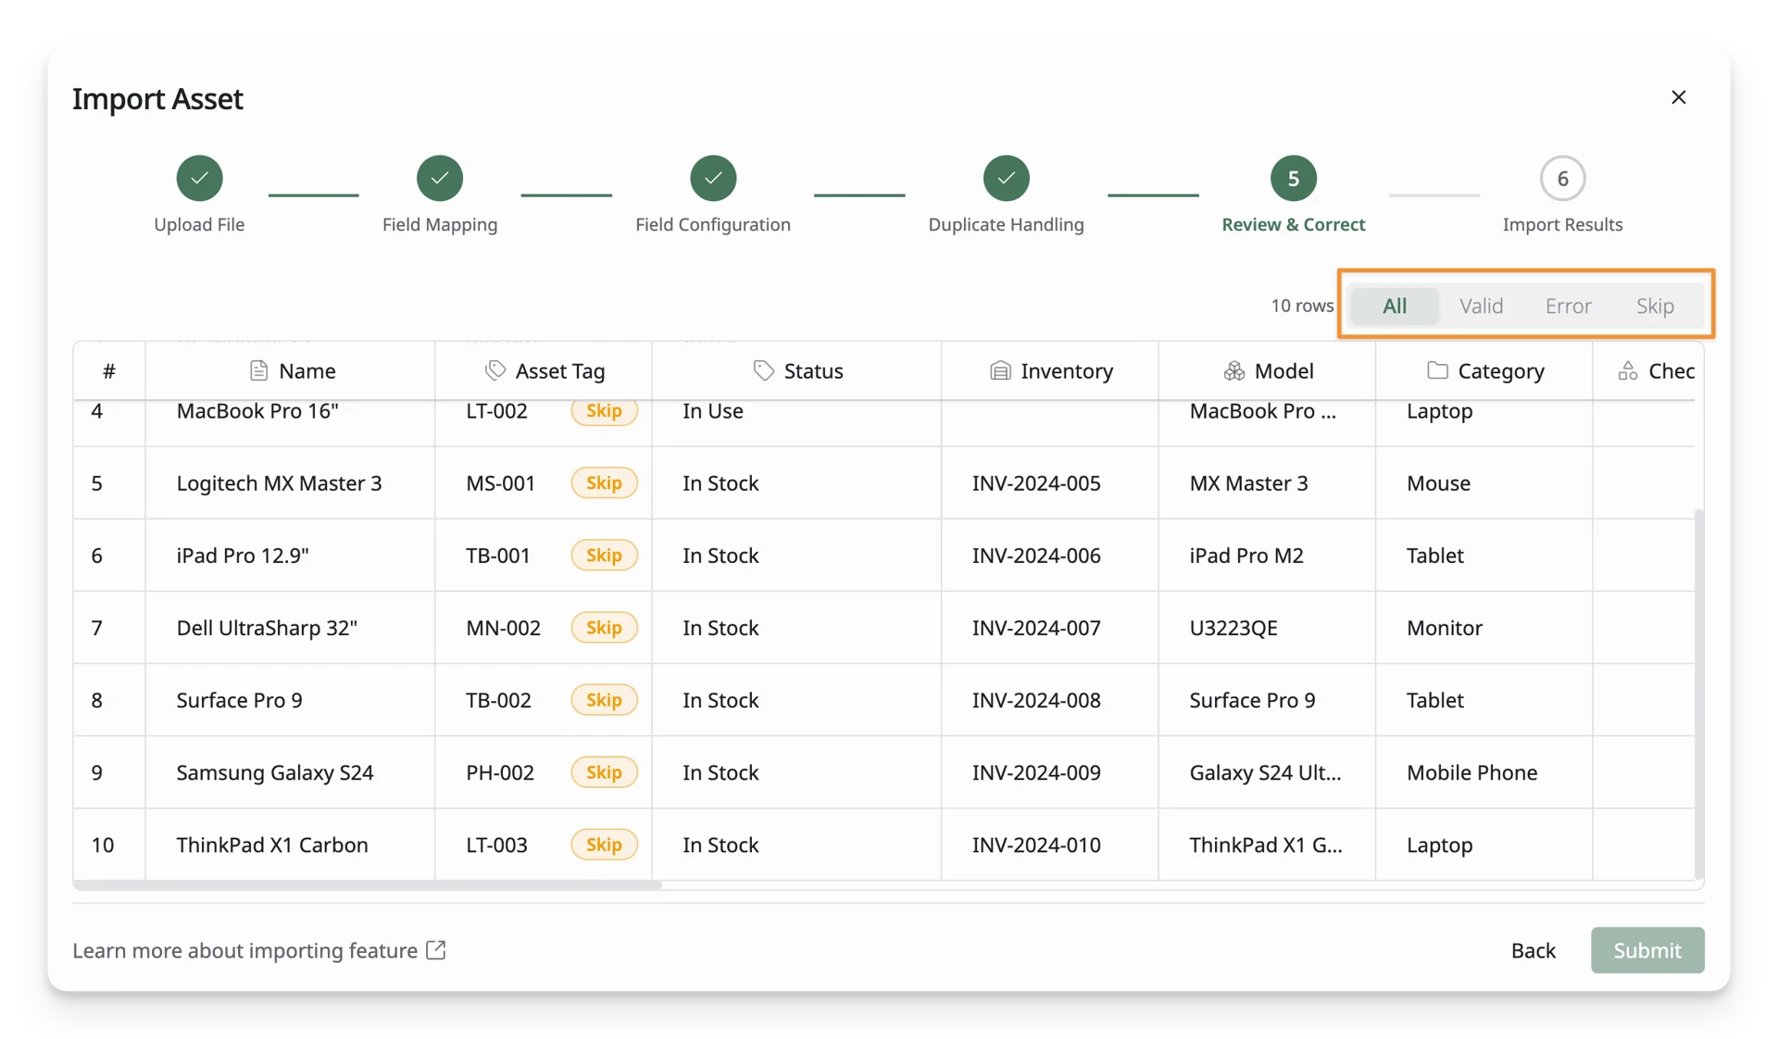Click the Mobile Phone category cell
This screenshot has height=1039, width=1778.
(1484, 771)
